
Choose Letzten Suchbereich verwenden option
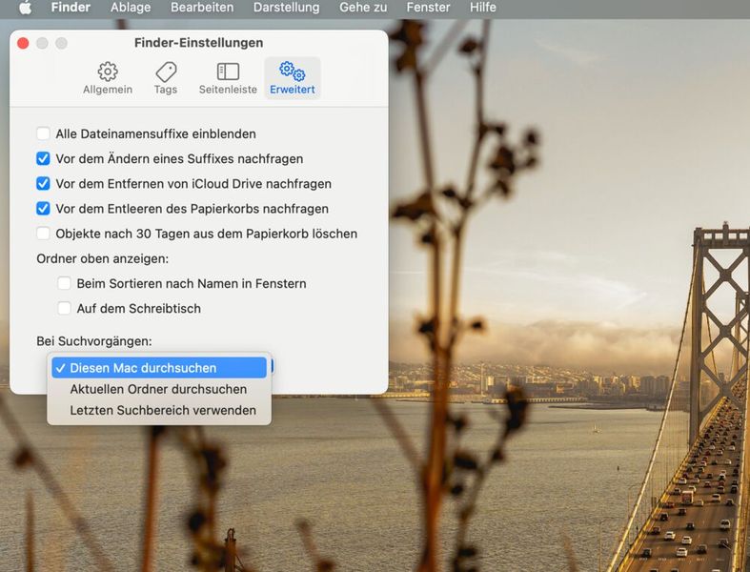pyautogui.click(x=159, y=410)
